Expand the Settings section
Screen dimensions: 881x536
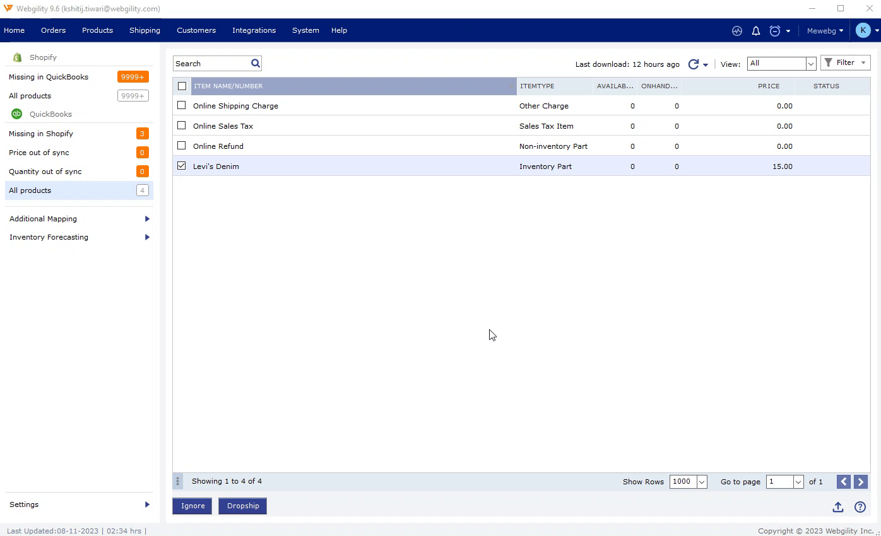79,504
